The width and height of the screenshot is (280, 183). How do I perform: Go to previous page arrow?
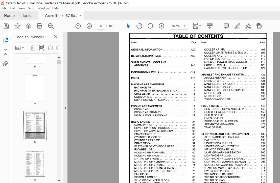[x=78, y=26]
